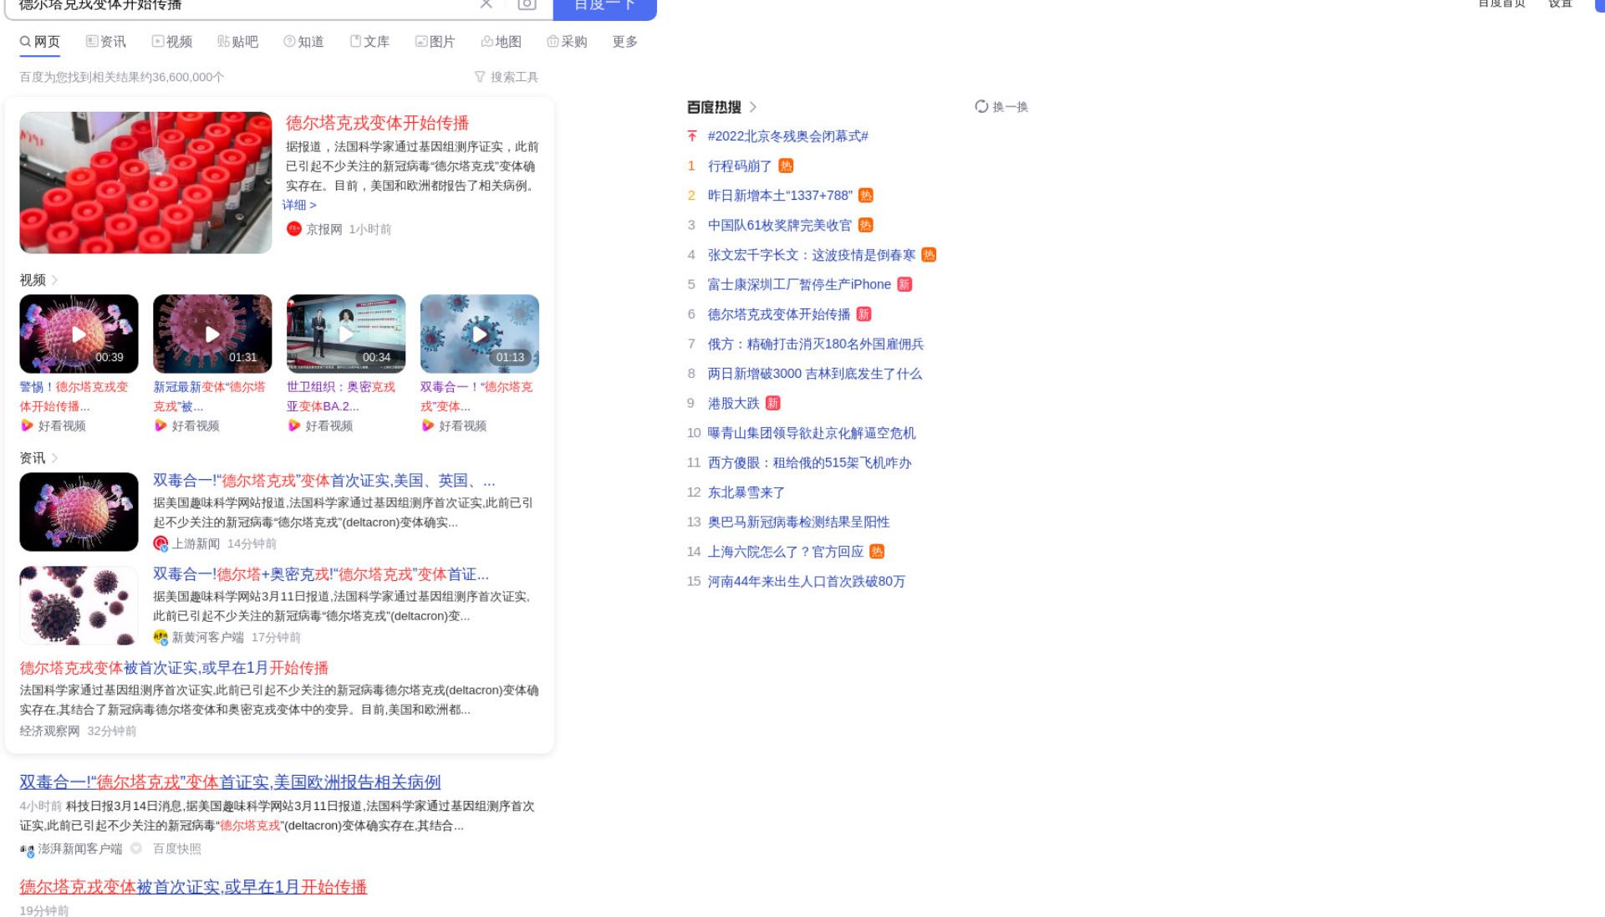The image size is (1605, 917).
Task: Open the 上游新闻 article thumbnail
Action: tap(79, 512)
